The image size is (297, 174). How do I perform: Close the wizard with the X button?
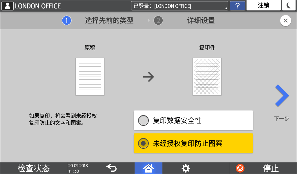[286, 21]
